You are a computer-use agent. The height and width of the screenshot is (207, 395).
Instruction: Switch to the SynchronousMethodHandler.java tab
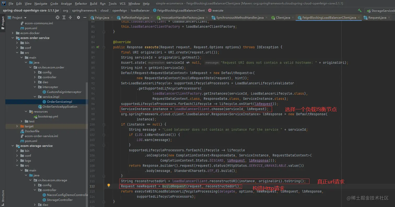pyautogui.click(x=240, y=18)
